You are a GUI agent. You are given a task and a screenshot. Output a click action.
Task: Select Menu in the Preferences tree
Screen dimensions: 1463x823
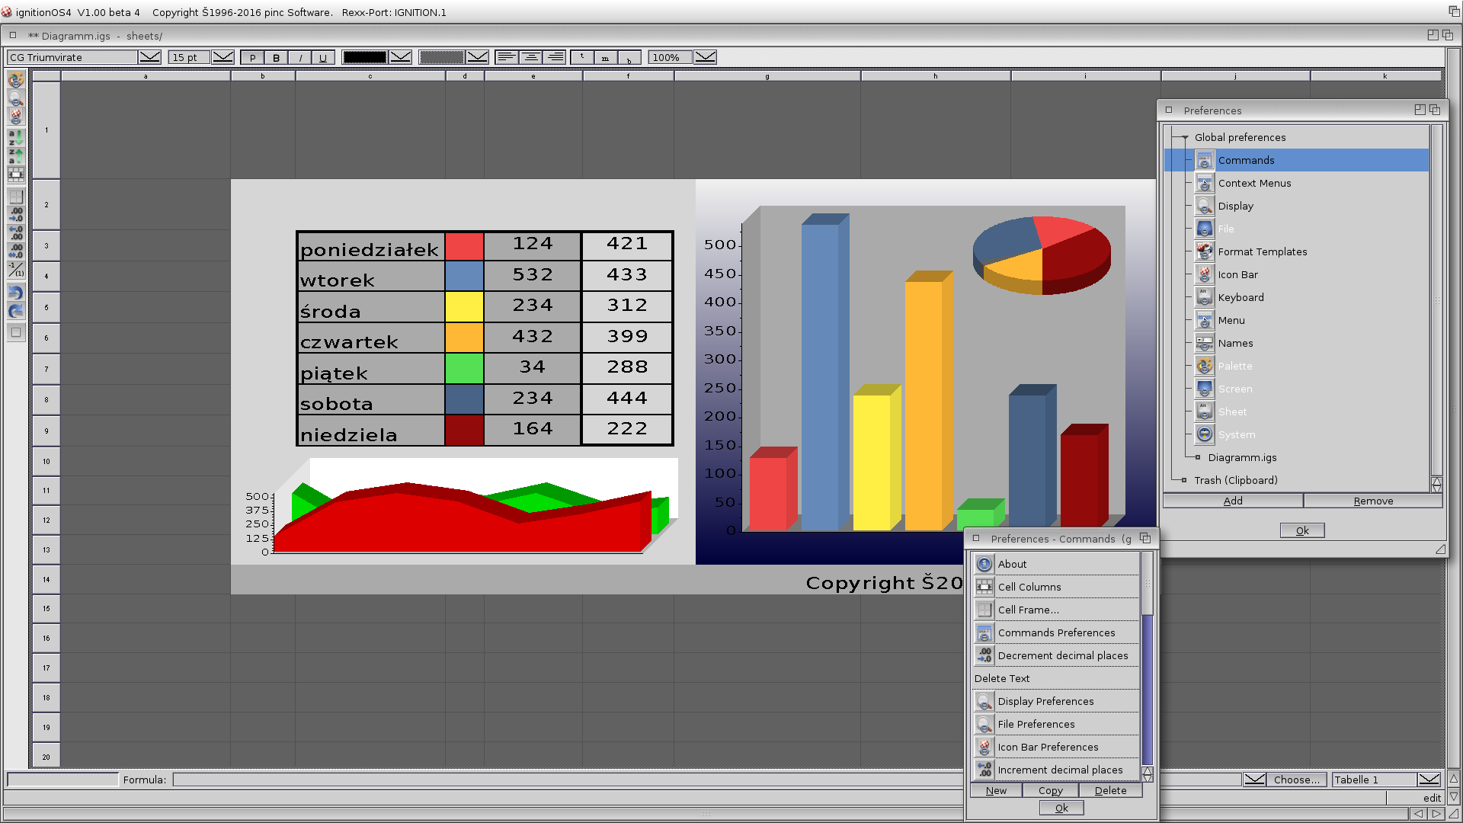pyautogui.click(x=1231, y=320)
